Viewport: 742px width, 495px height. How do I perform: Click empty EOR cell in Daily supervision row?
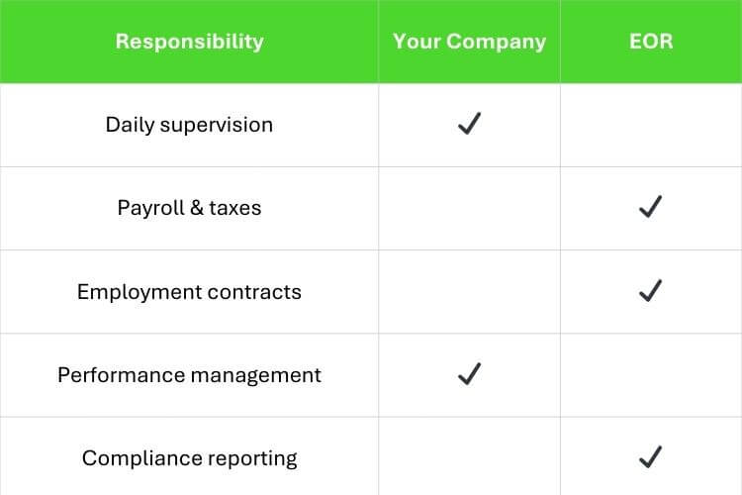coord(650,125)
